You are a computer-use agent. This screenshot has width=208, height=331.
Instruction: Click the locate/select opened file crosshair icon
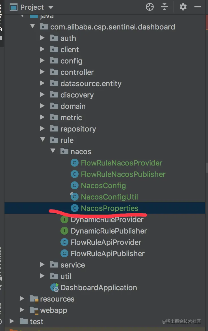150,7
